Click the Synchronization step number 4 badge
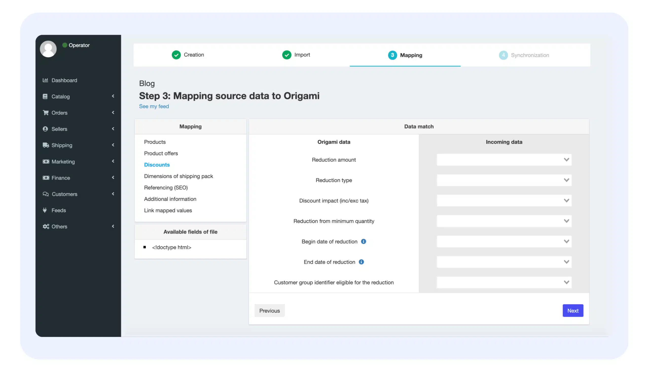Viewport: 649px width, 378px height. [503, 55]
